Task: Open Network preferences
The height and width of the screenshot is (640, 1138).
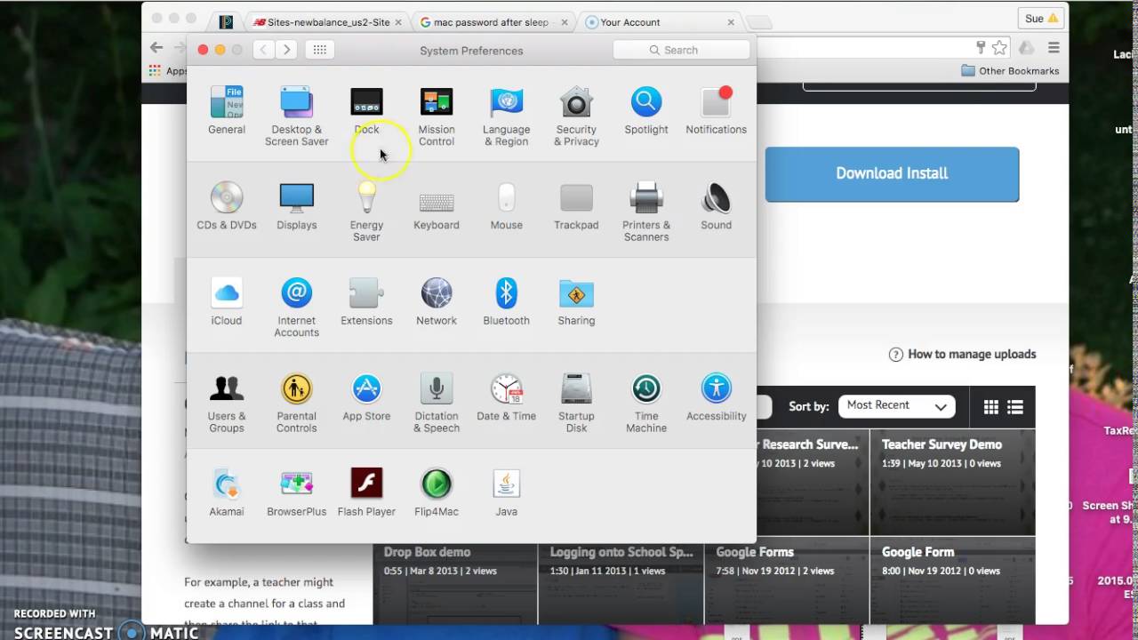Action: tap(437, 301)
